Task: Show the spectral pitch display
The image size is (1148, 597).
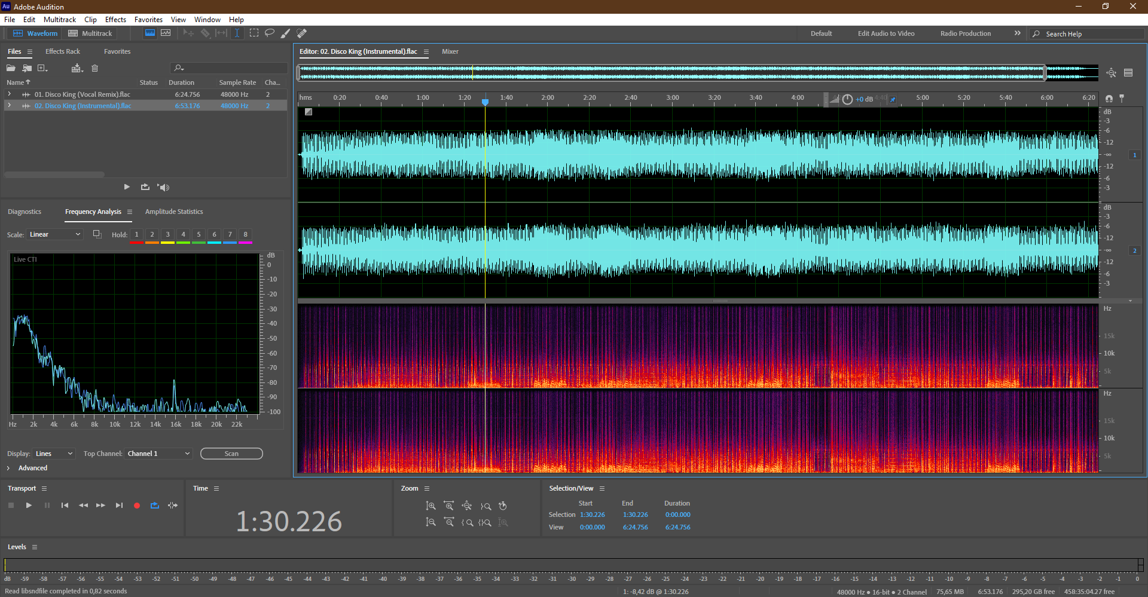Action: pos(166,33)
